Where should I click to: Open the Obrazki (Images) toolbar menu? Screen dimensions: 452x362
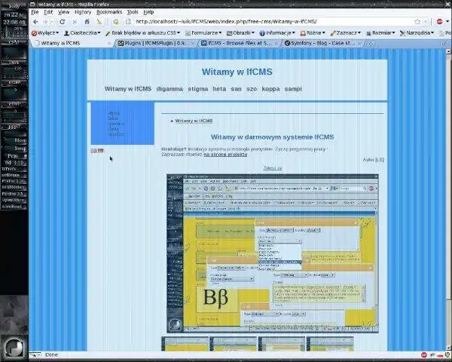(x=241, y=33)
